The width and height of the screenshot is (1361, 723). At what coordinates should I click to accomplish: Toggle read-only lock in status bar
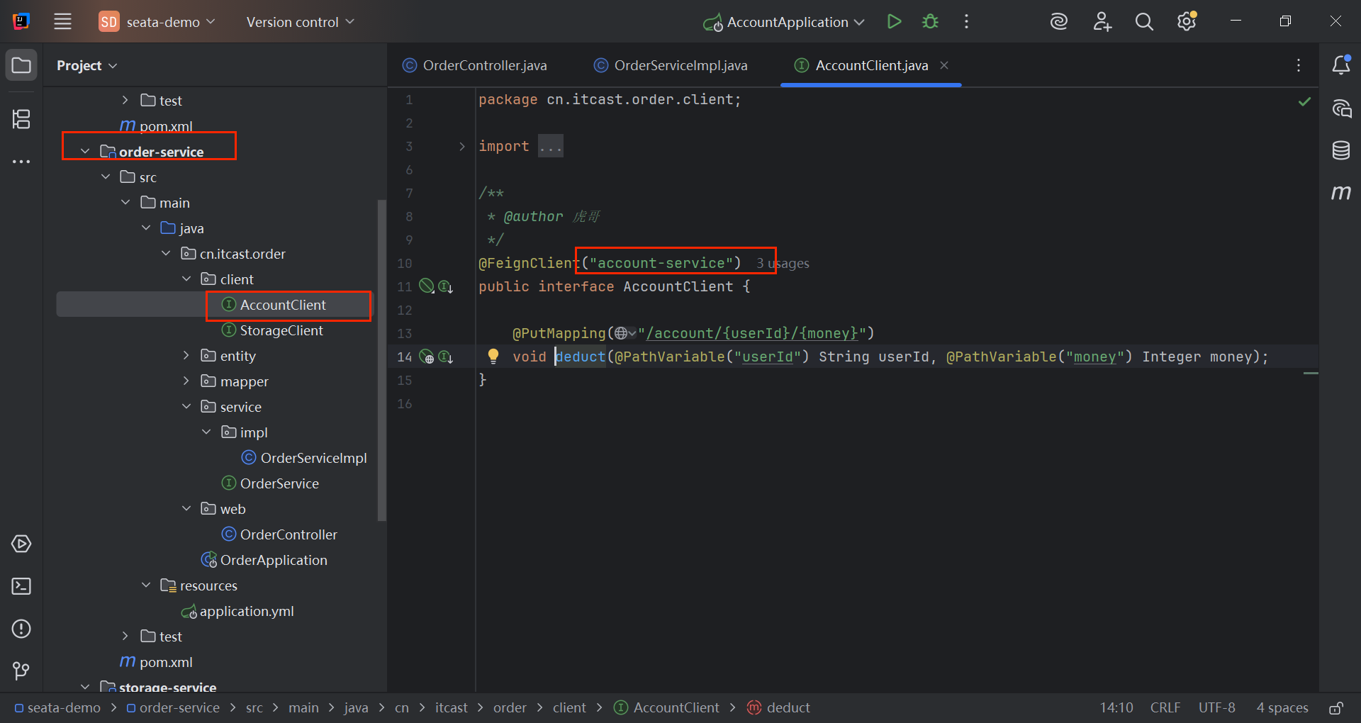(x=1336, y=707)
